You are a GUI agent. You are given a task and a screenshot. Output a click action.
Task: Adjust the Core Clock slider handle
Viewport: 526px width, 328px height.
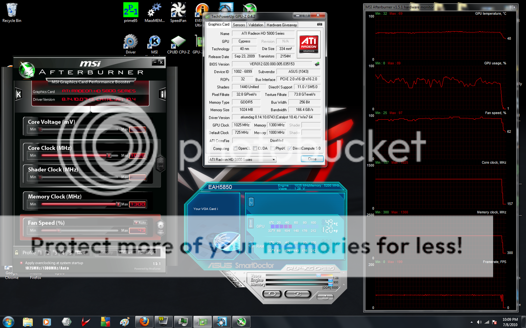(109, 155)
